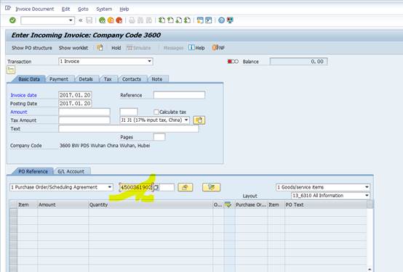The height and width of the screenshot is (272, 403).
Task: Switch to the Contacts tab
Action: [132, 79]
